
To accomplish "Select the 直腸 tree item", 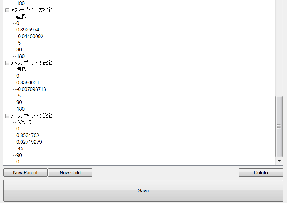I will coord(21,16).
